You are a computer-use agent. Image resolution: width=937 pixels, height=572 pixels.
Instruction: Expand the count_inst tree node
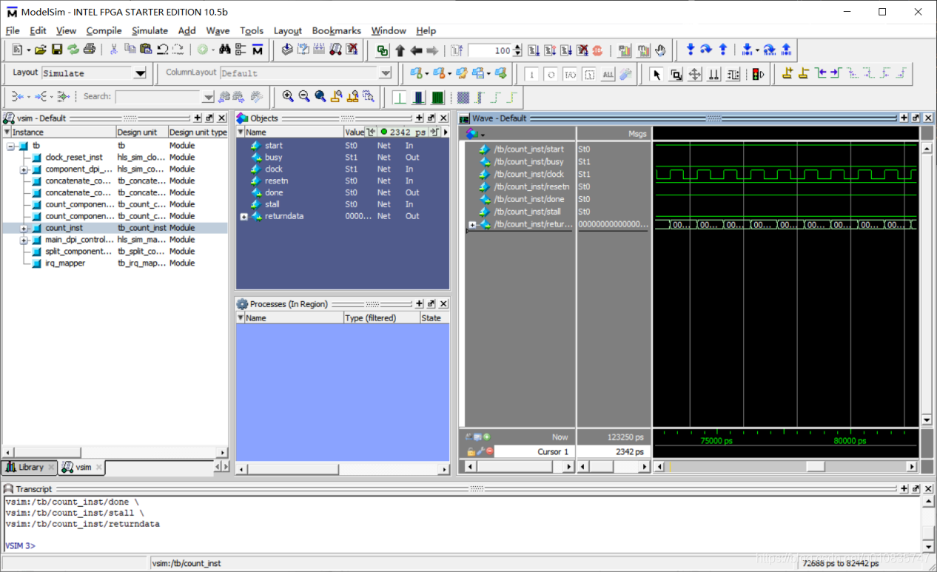coord(24,229)
